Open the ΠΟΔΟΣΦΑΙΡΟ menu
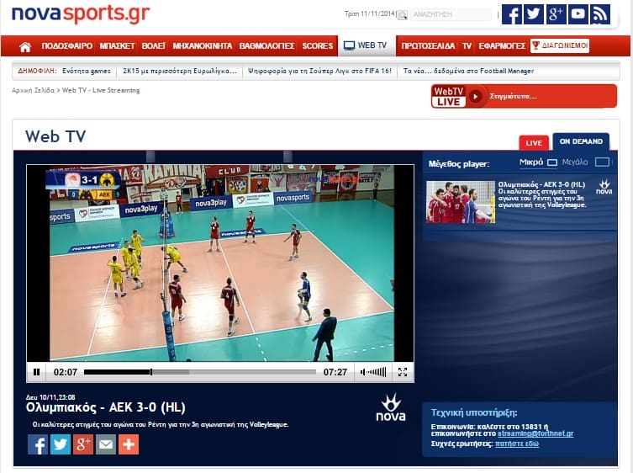Screen dimensions: 633x473 pyautogui.click(x=66, y=46)
